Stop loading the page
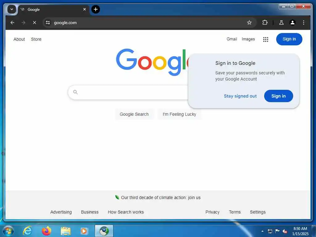316x237 pixels. (35, 23)
